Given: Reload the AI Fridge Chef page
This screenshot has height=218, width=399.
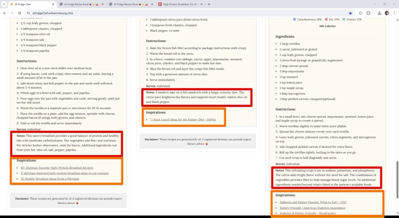Looking at the screenshot, I should 19,13.
